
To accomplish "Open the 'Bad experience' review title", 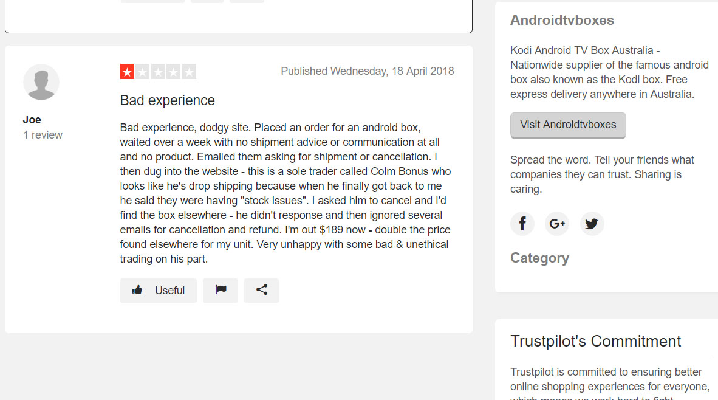I will [x=167, y=100].
